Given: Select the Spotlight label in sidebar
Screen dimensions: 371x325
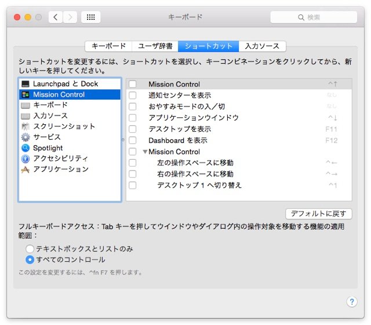Looking at the screenshot, I should (x=48, y=148).
